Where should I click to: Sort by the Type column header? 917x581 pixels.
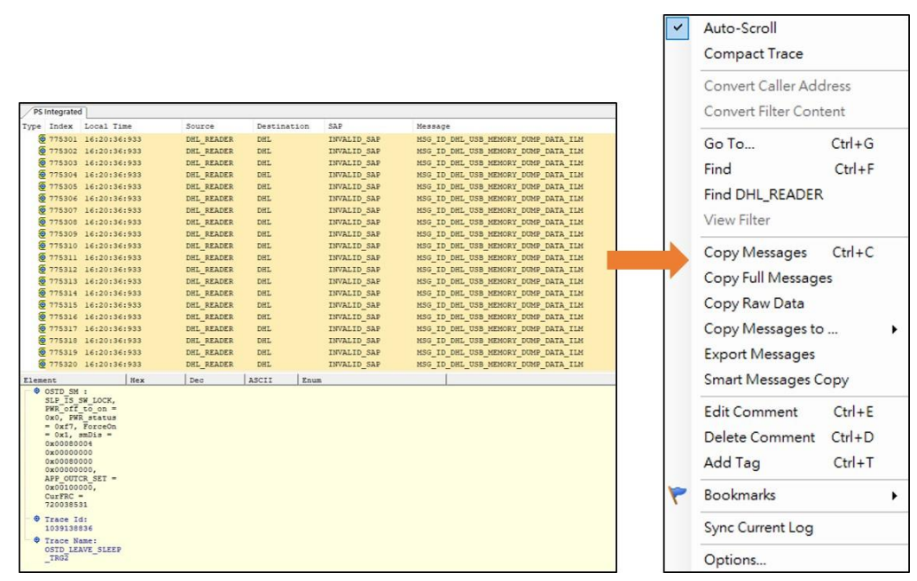[32, 126]
